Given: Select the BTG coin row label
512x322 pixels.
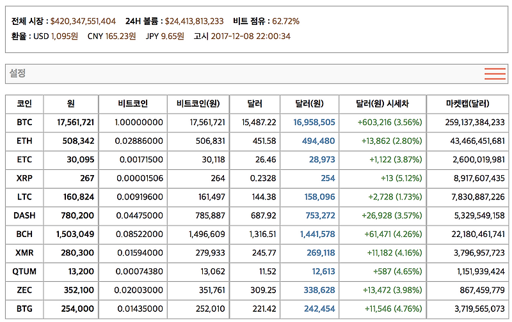Looking at the screenshot, I should 24,309.
